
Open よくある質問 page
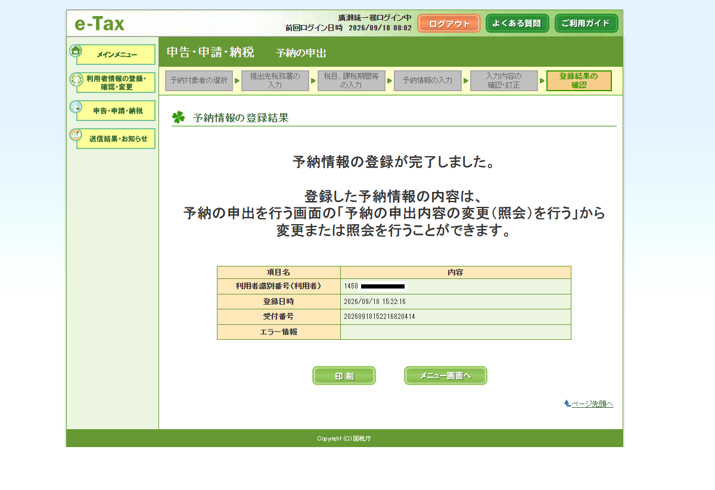pos(517,24)
